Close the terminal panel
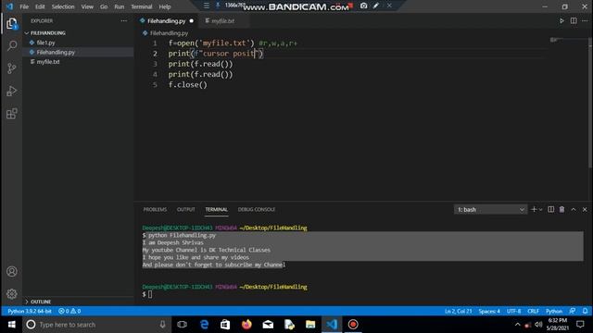This screenshot has width=593, height=333. click(585, 209)
